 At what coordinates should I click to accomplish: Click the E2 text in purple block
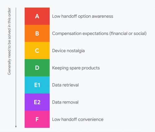37,102
